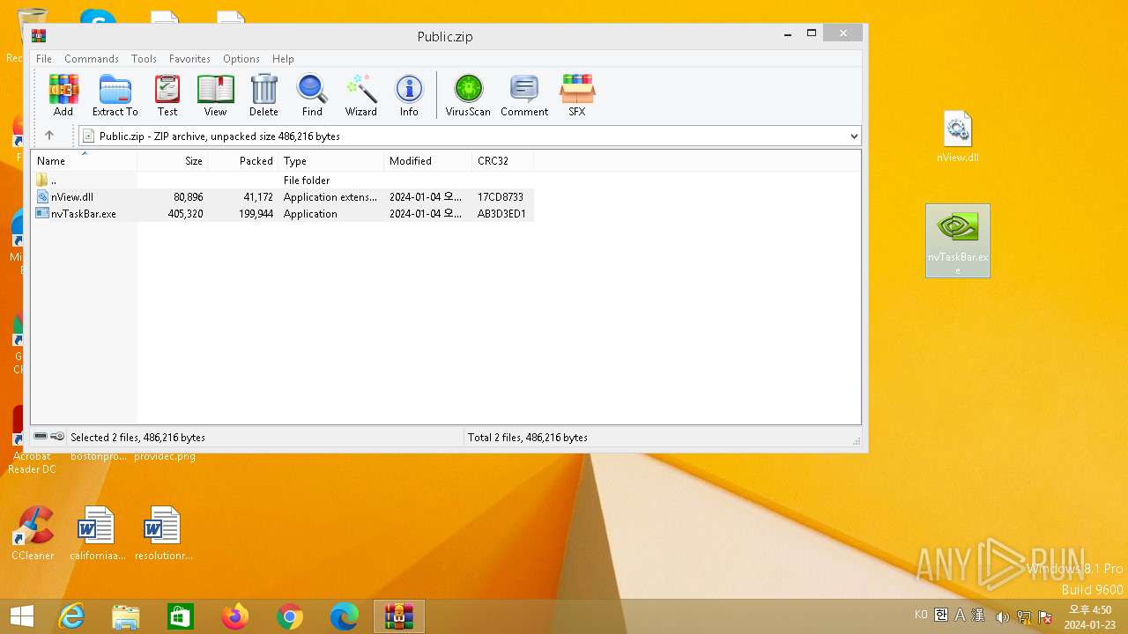Image resolution: width=1128 pixels, height=634 pixels.
Task: Open the Help menu
Action: click(283, 58)
